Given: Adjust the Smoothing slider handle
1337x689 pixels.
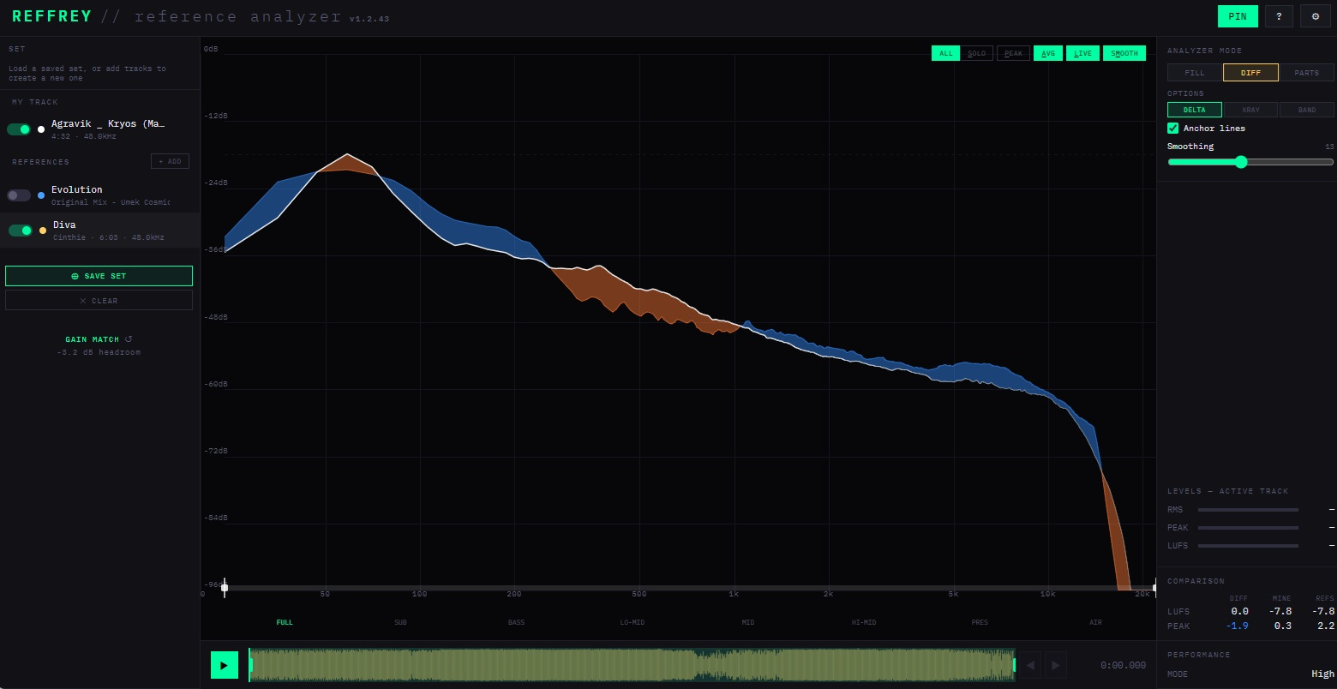Looking at the screenshot, I should coord(1241,162).
